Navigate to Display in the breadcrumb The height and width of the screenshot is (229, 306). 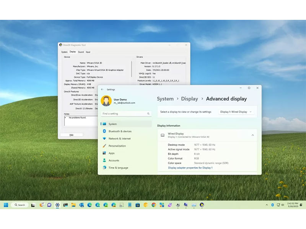[189, 99]
